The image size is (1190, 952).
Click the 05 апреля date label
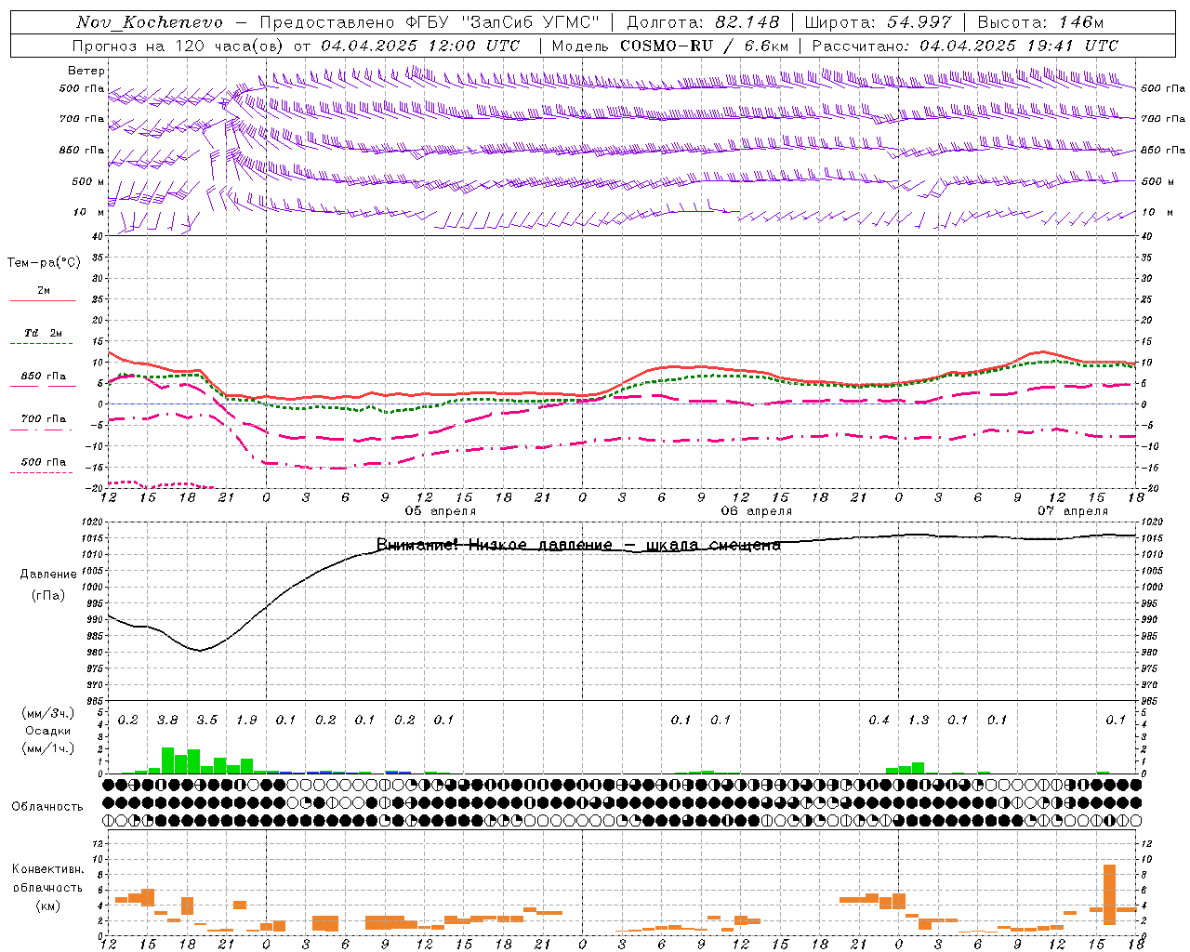440,511
